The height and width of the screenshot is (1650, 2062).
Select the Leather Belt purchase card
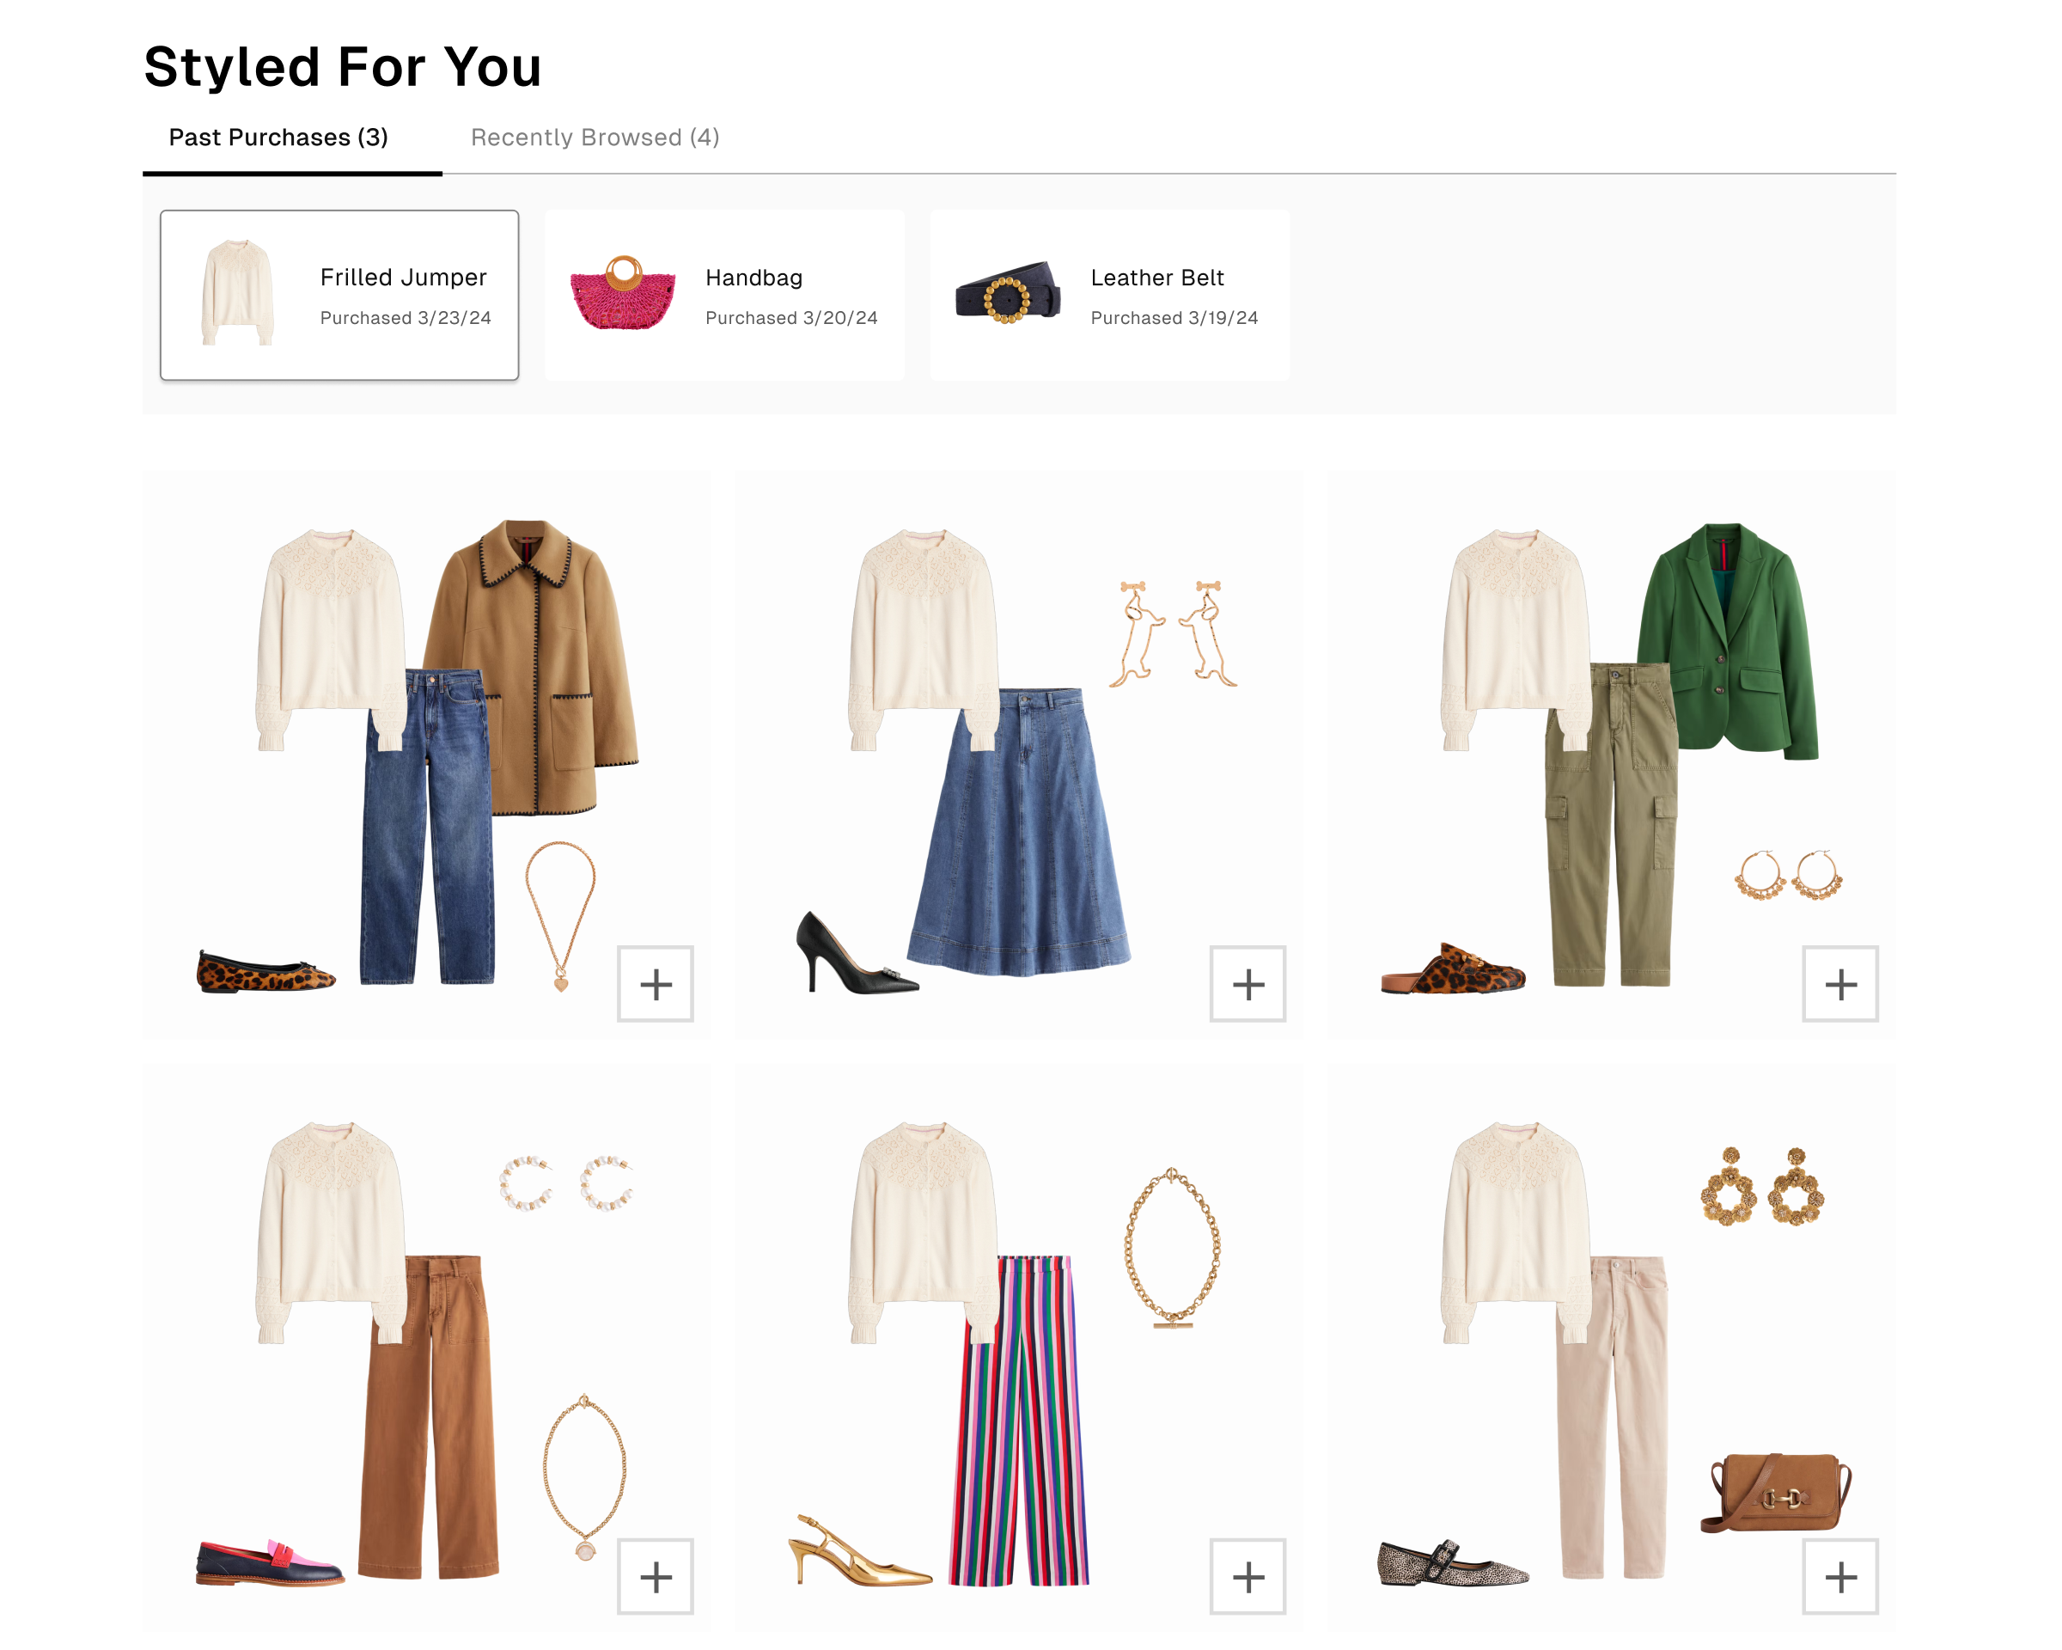pos(1109,296)
